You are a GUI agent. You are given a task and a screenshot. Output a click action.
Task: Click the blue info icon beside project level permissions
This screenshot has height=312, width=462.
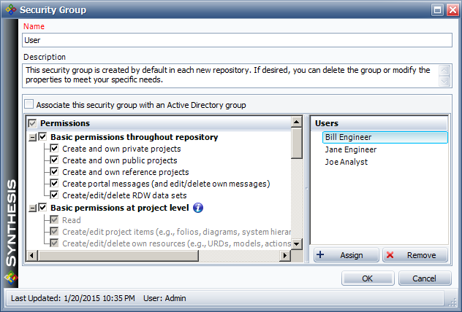(197, 208)
